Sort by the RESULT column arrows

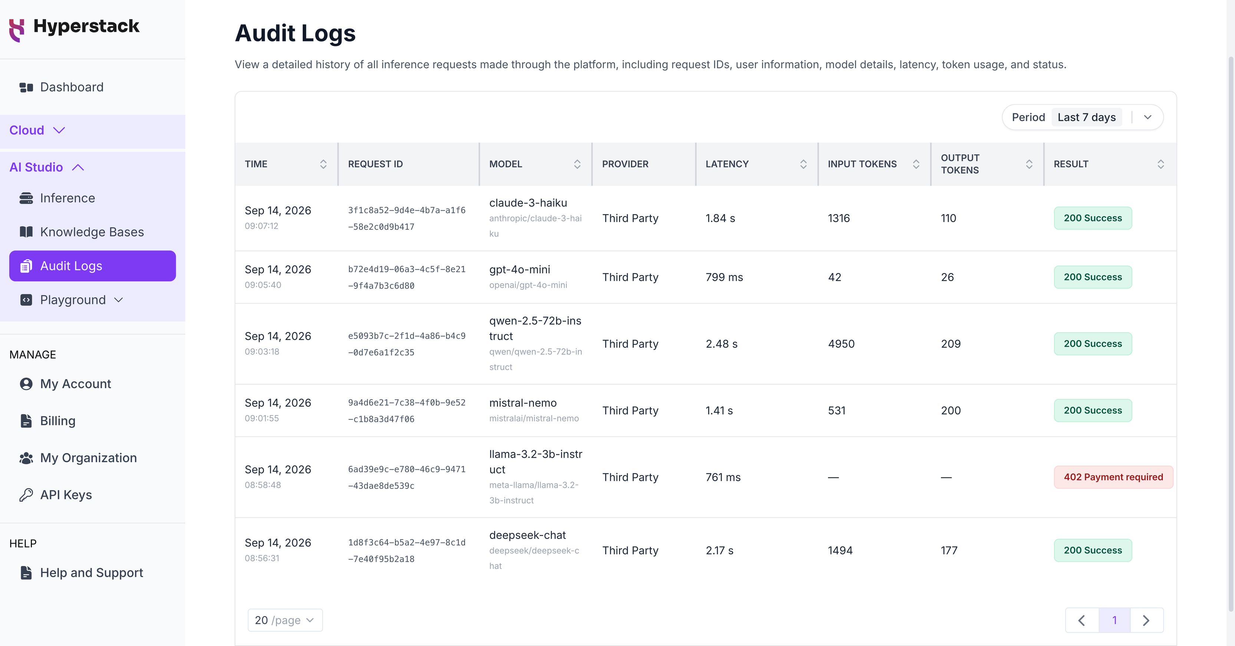[1161, 164]
